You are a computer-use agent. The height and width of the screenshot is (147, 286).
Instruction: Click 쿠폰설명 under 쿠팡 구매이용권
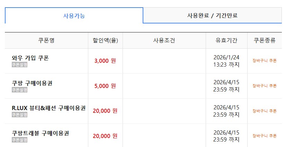pyautogui.click(x=19, y=90)
